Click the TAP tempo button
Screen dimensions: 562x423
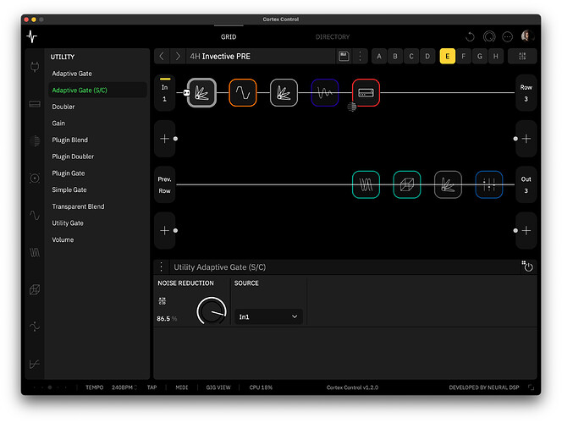152,387
